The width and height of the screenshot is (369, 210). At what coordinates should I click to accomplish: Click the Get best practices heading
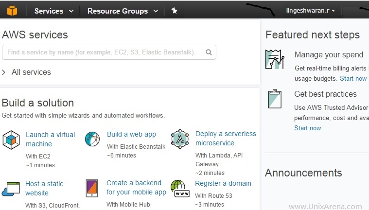(x=325, y=94)
